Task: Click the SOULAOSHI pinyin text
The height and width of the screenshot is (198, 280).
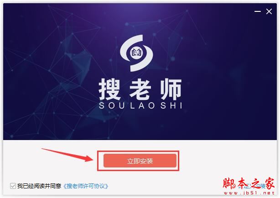Action: pyautogui.click(x=140, y=105)
